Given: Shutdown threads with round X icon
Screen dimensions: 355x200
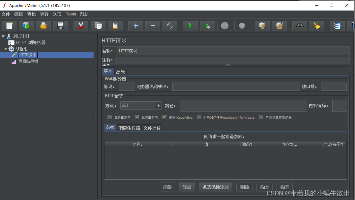Looking at the screenshot, I should pos(242,26).
